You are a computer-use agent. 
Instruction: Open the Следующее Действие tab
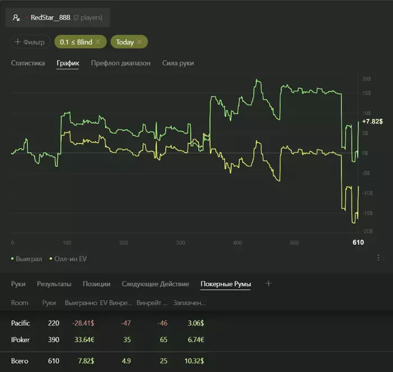(156, 284)
